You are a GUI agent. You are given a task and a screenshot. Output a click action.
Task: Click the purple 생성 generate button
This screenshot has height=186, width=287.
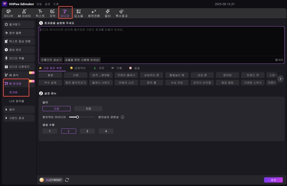(273, 180)
